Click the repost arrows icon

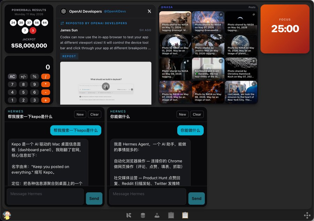62,23
